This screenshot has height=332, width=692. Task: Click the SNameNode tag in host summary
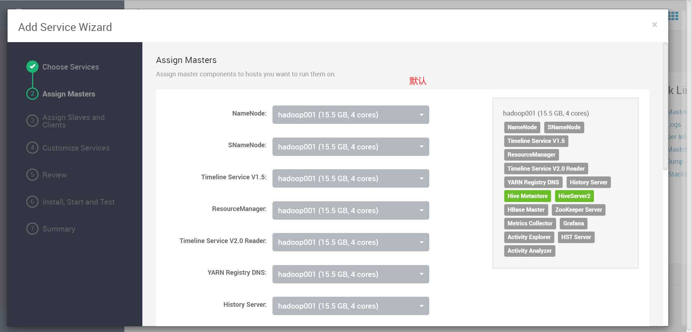pyautogui.click(x=564, y=127)
